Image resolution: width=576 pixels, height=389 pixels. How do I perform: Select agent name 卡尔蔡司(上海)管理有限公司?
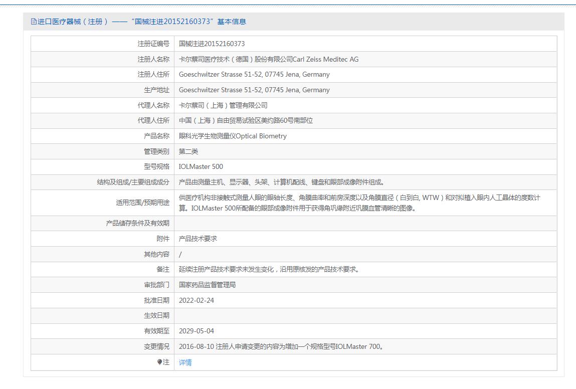pos(223,105)
